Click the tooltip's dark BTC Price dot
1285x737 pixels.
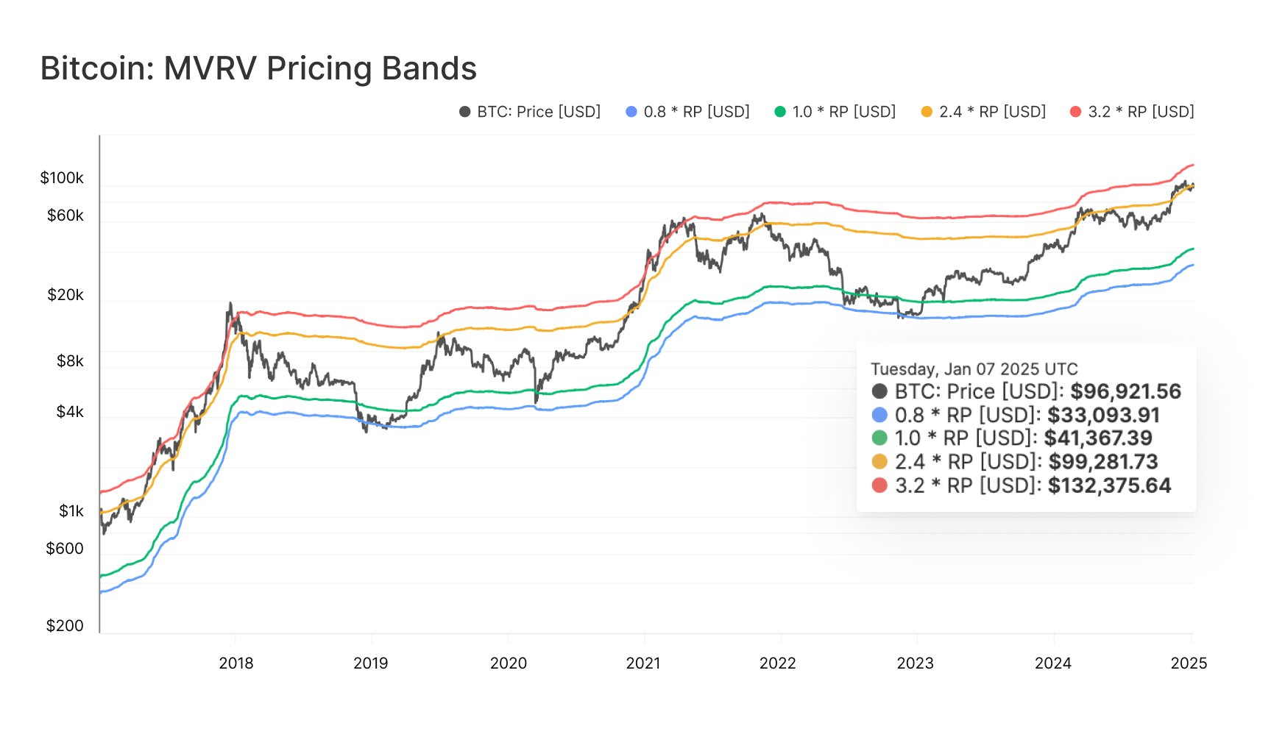click(x=879, y=391)
